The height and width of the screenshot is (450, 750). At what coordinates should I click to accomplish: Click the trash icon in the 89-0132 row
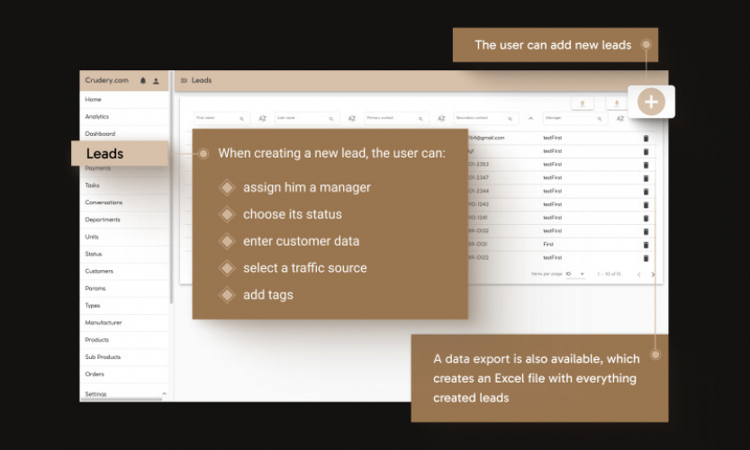click(x=646, y=231)
